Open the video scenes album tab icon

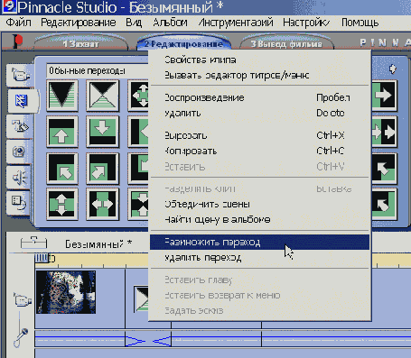point(20,75)
